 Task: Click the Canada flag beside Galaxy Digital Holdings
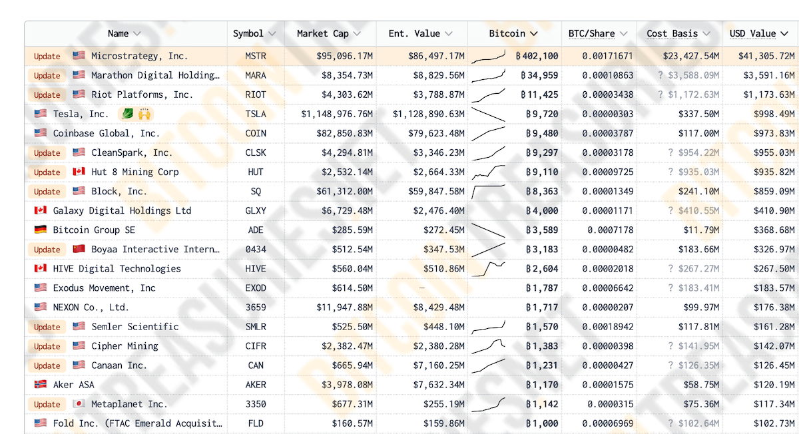pyautogui.click(x=41, y=210)
